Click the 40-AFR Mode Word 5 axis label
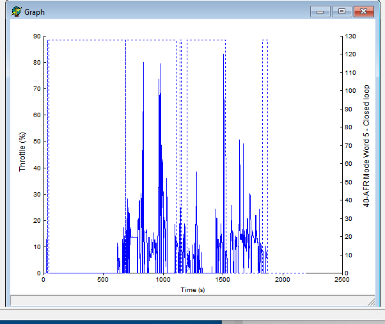 click(366, 146)
